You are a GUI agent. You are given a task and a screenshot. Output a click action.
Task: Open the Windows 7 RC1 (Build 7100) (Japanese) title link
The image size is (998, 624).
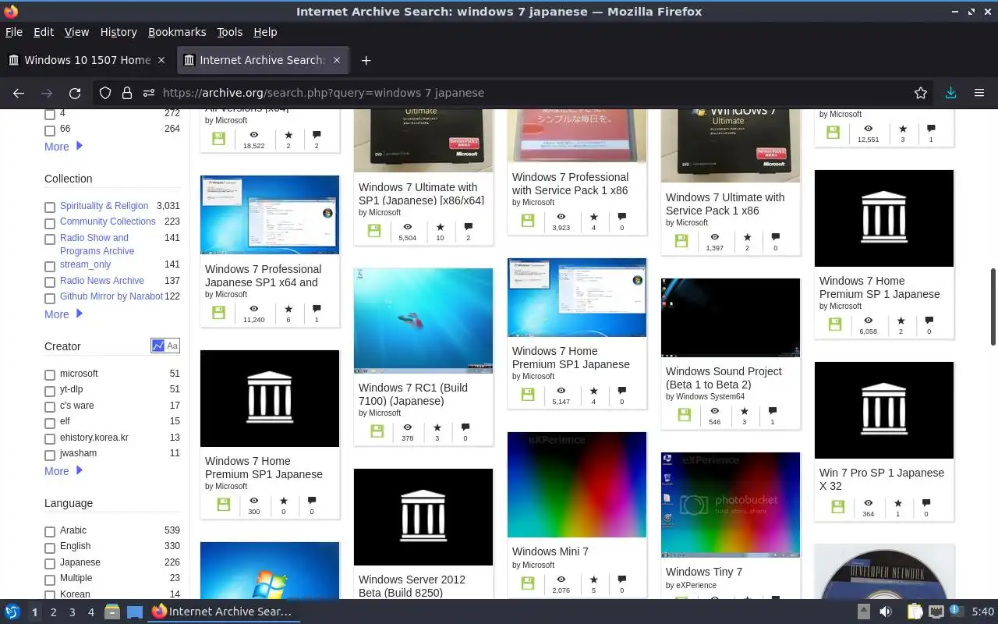coord(413,394)
